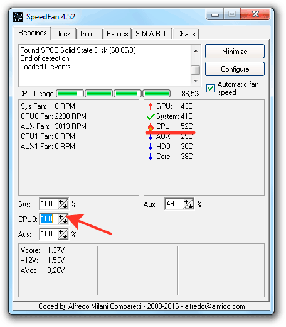Image resolution: width=286 pixels, height=327 pixels.
Task: Click the first CPU usage bar
Action: 70,94
